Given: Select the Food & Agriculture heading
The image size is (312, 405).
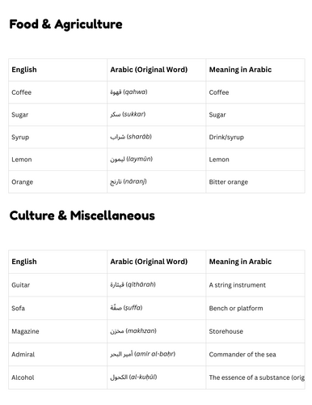Looking at the screenshot, I should pos(65,24).
